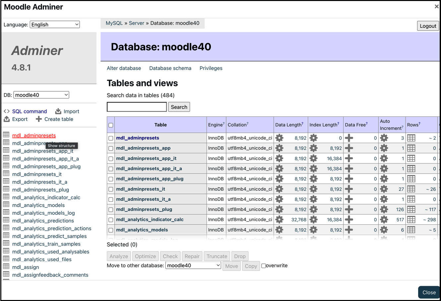The width and height of the screenshot is (441, 301).
Task: Click Rows table icon for mdl_adminpresets row
Action: [411, 138]
